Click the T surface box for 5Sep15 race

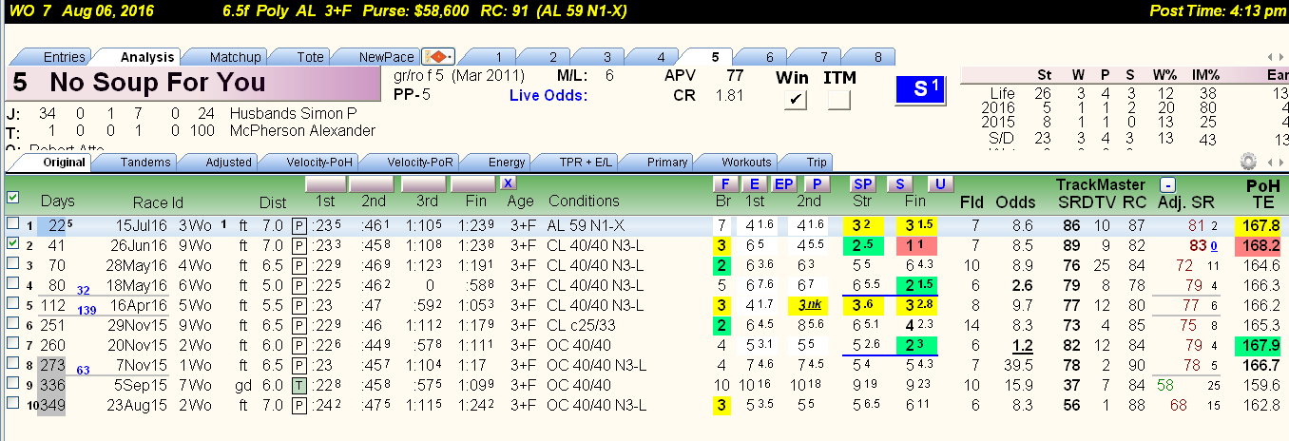298,387
